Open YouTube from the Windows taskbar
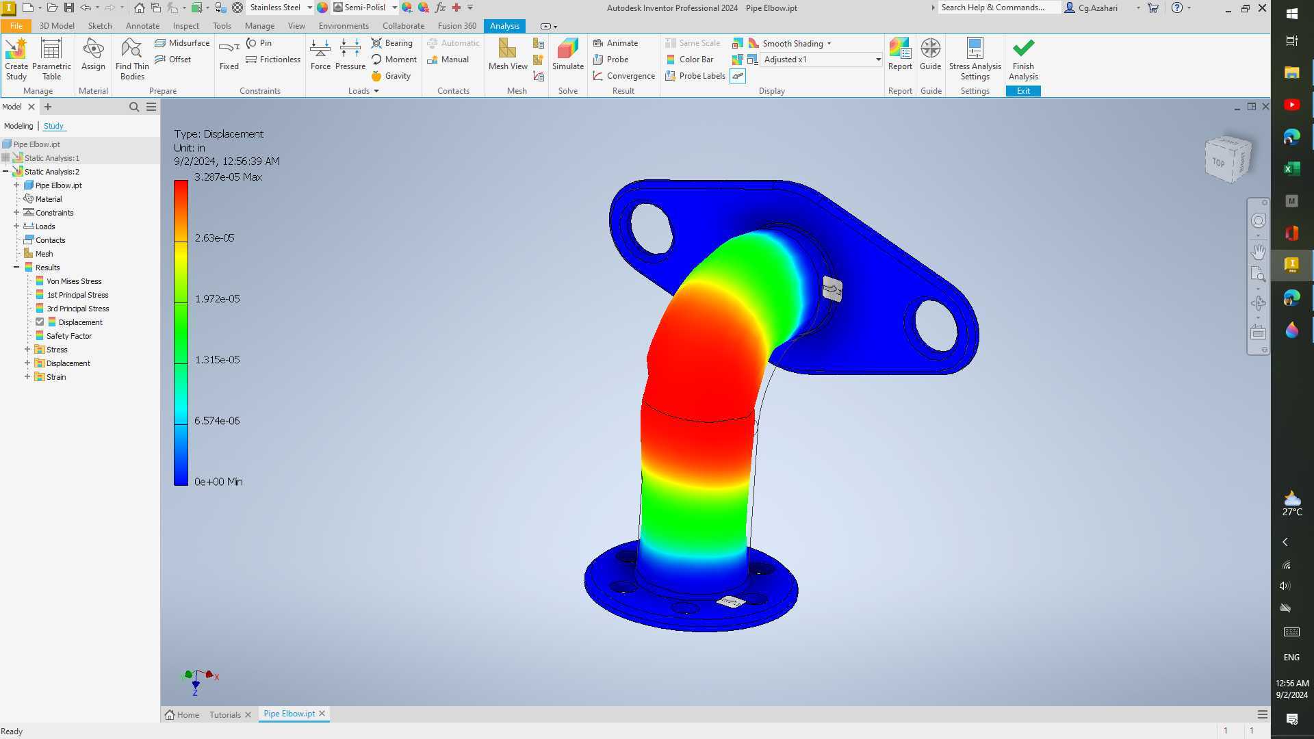Viewport: 1314px width, 739px height. point(1291,105)
